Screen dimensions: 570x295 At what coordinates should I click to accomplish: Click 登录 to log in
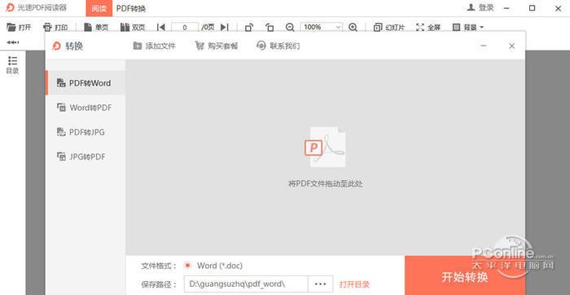(481, 7)
